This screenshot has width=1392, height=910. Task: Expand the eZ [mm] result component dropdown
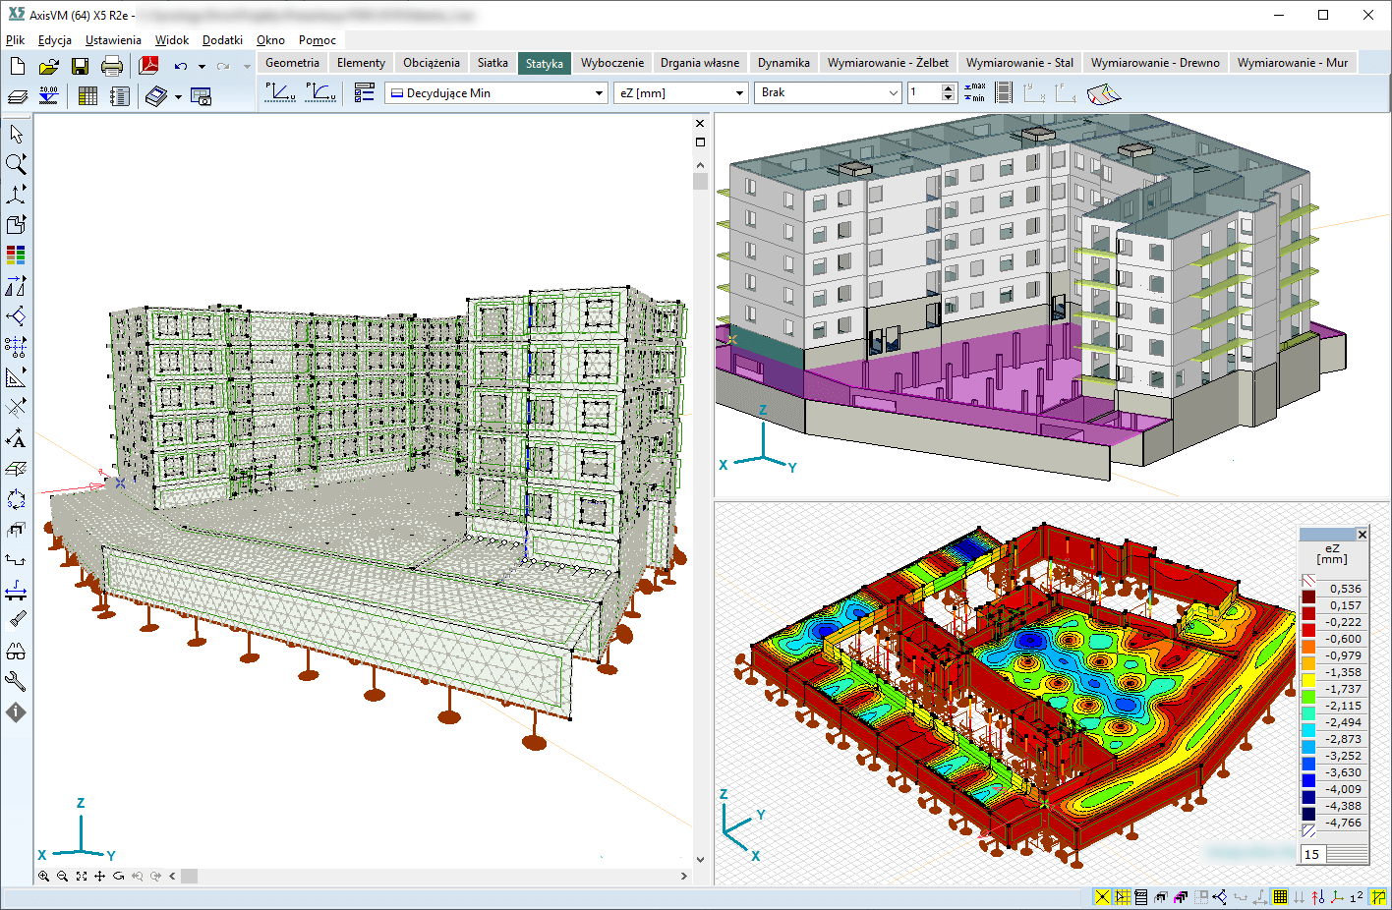681,92
